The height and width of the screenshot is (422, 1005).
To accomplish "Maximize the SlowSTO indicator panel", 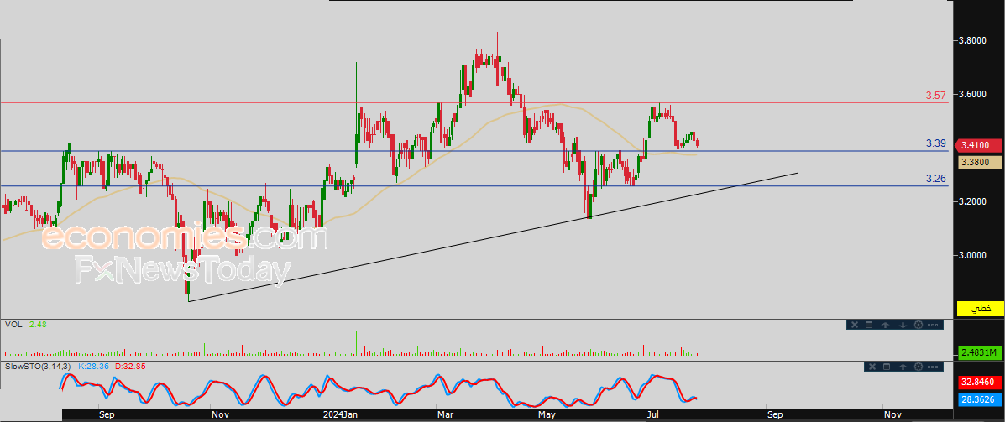I will click(887, 367).
